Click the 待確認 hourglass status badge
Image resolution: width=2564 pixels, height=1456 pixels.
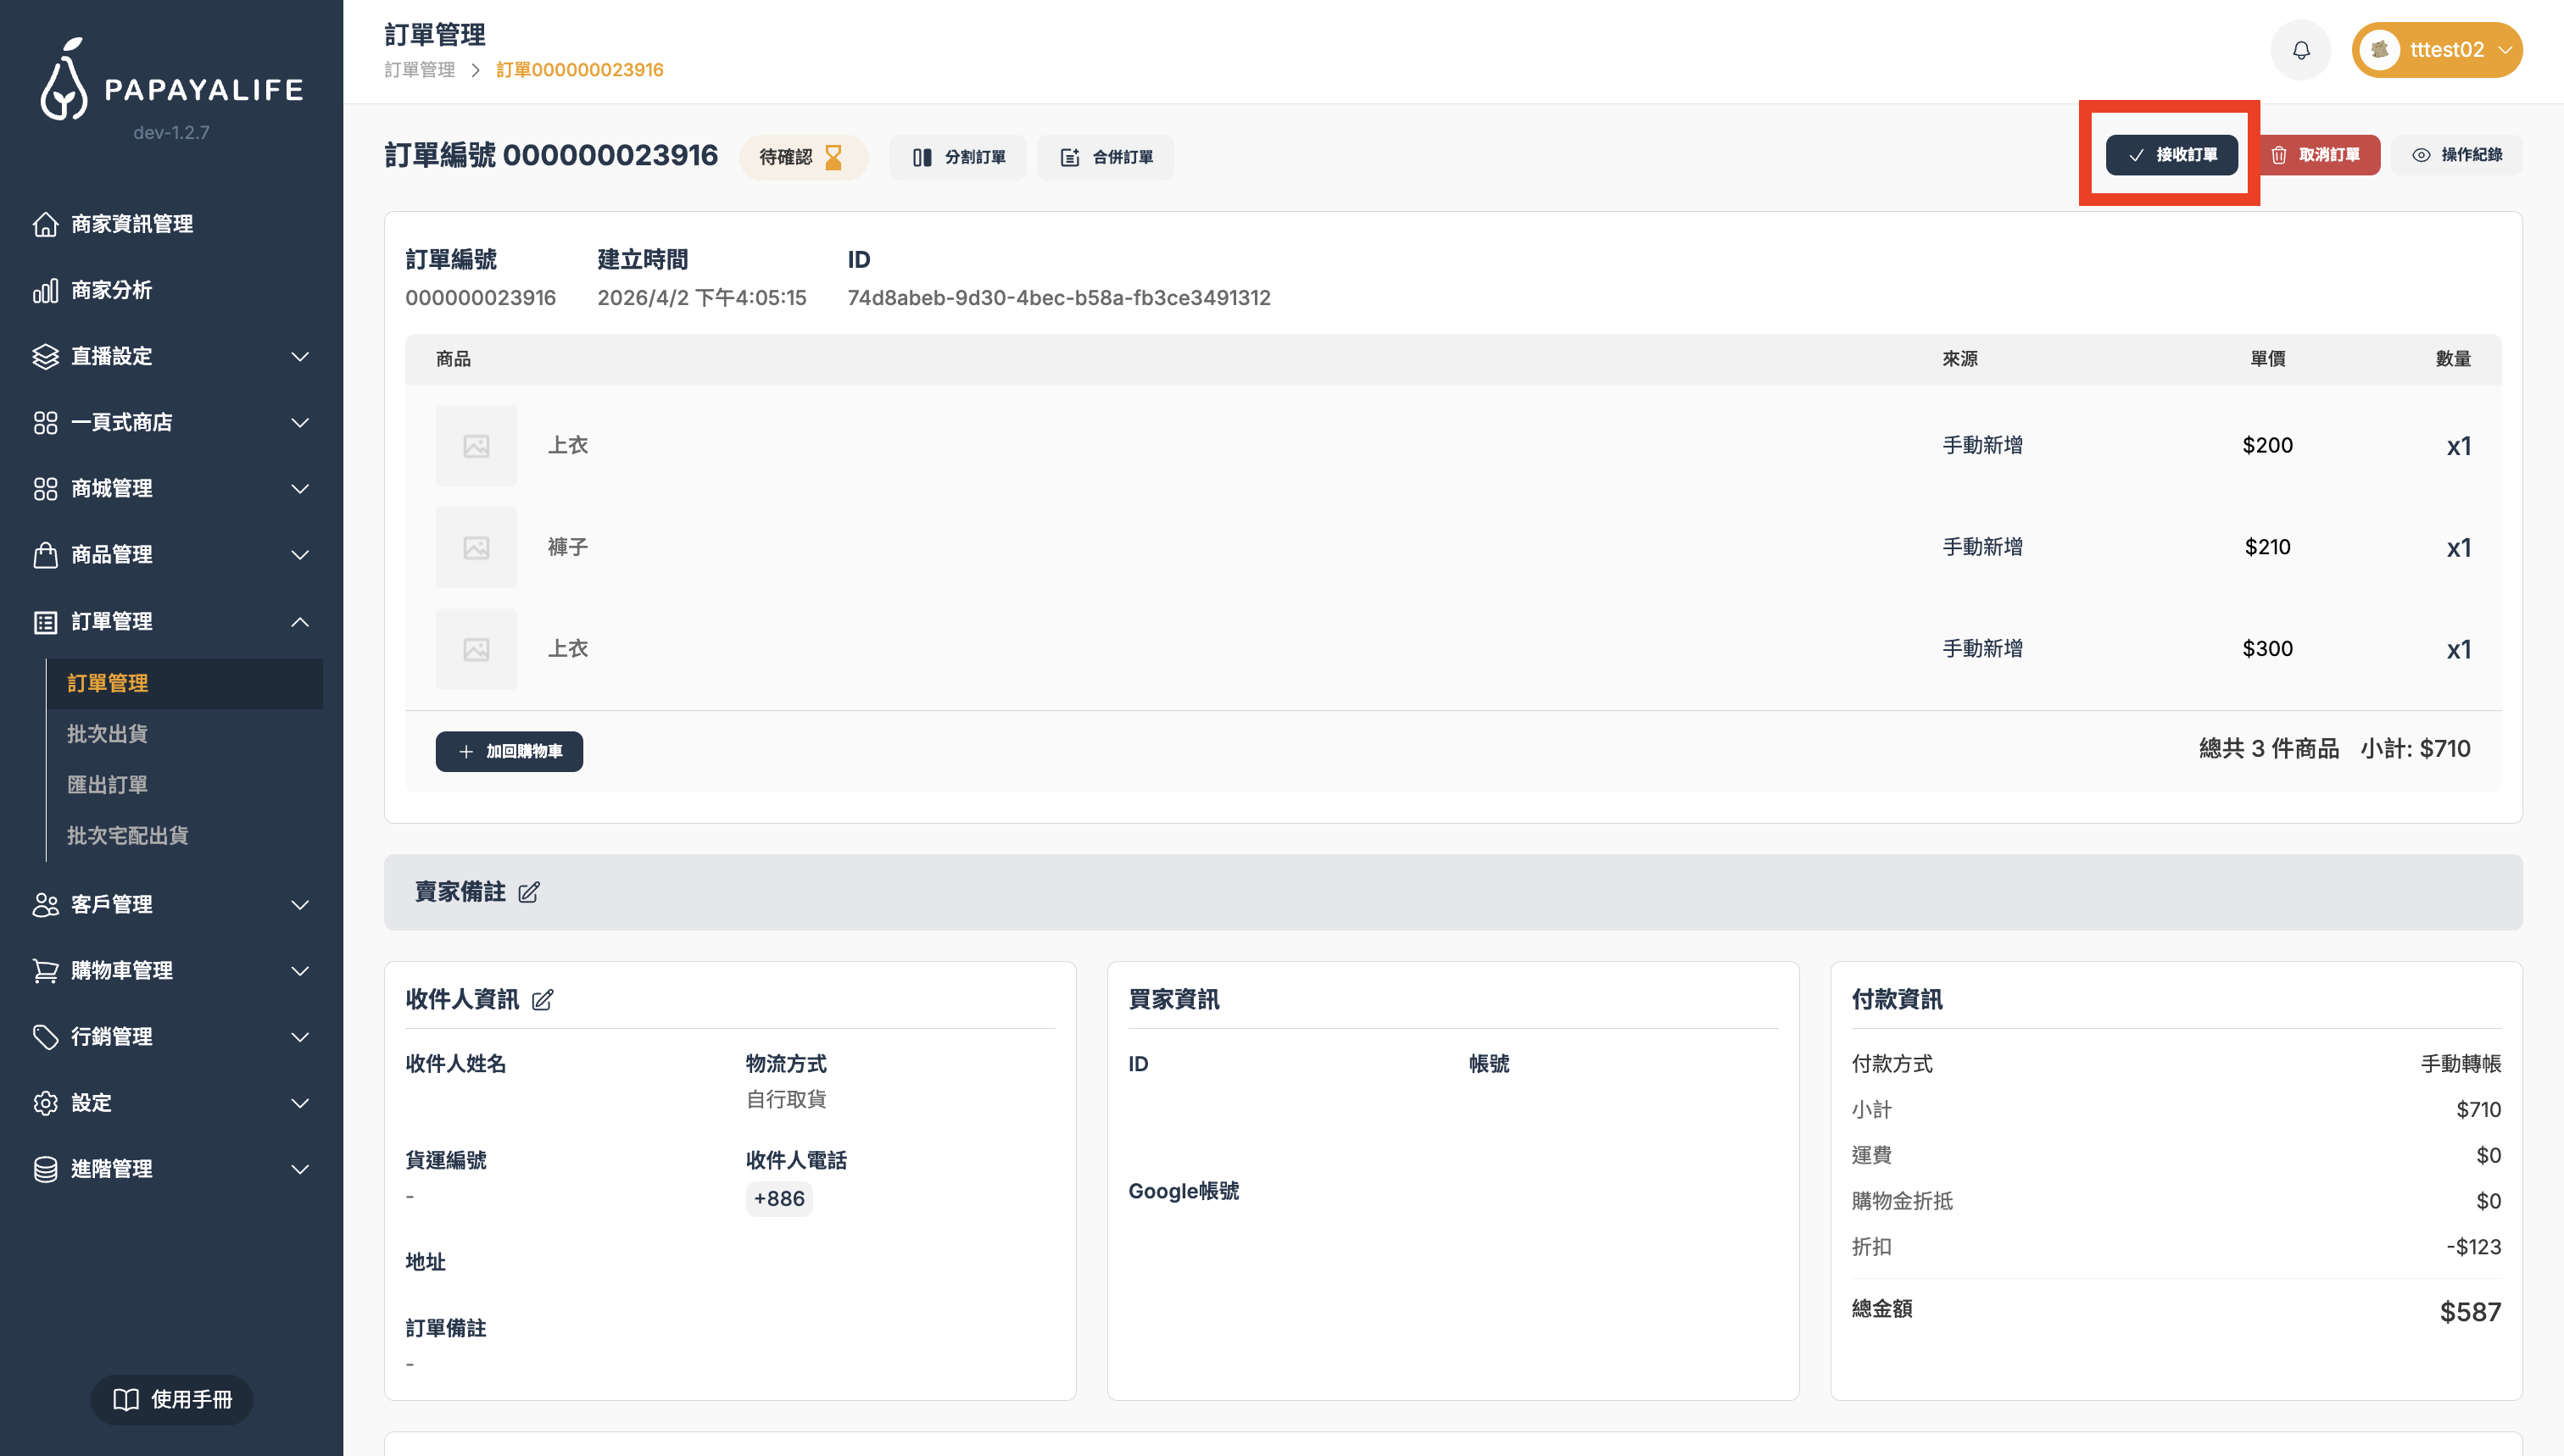(802, 157)
